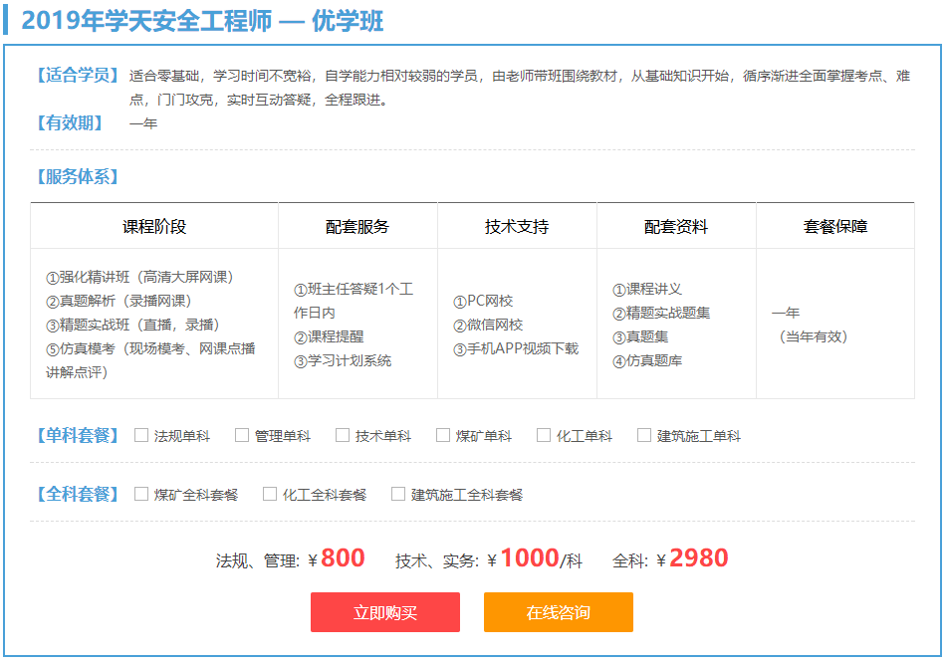This screenshot has height=663, width=946.
Task: Click the 套餐保障 column header
Action: tap(835, 227)
